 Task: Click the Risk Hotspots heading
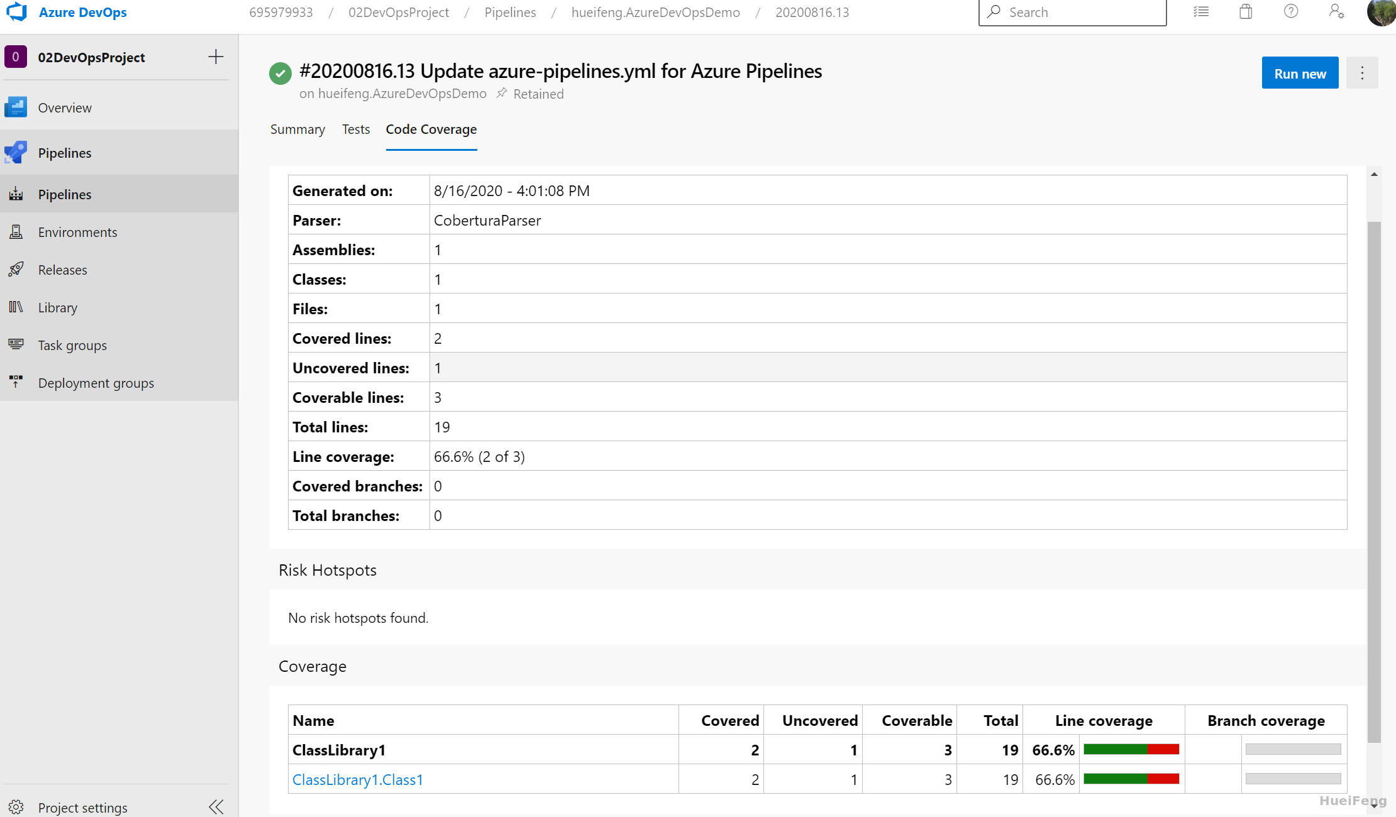[328, 570]
